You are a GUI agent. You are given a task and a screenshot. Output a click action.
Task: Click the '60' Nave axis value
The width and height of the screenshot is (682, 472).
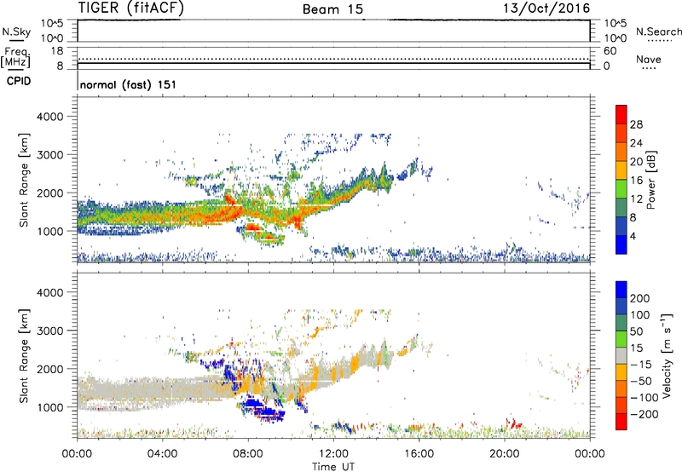(610, 51)
